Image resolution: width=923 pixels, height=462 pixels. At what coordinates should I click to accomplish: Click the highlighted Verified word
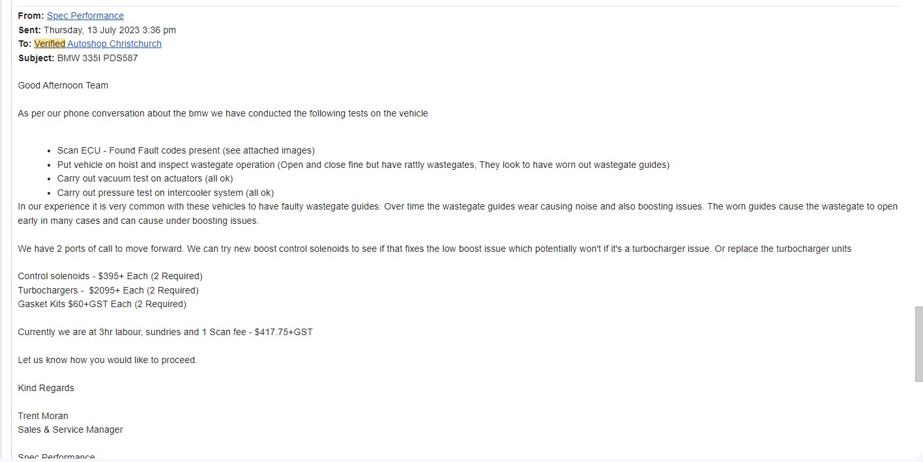[50, 44]
